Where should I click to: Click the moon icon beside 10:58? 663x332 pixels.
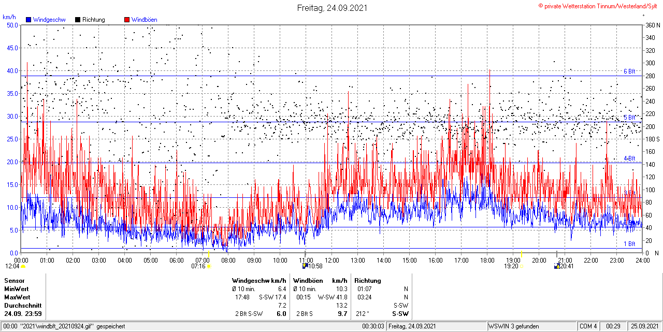click(306, 266)
